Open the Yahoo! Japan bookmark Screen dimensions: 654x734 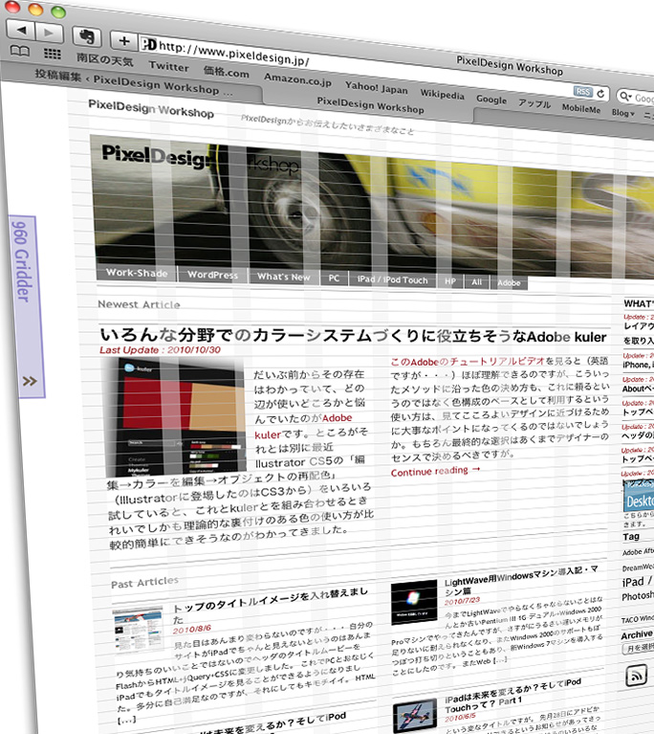(376, 87)
